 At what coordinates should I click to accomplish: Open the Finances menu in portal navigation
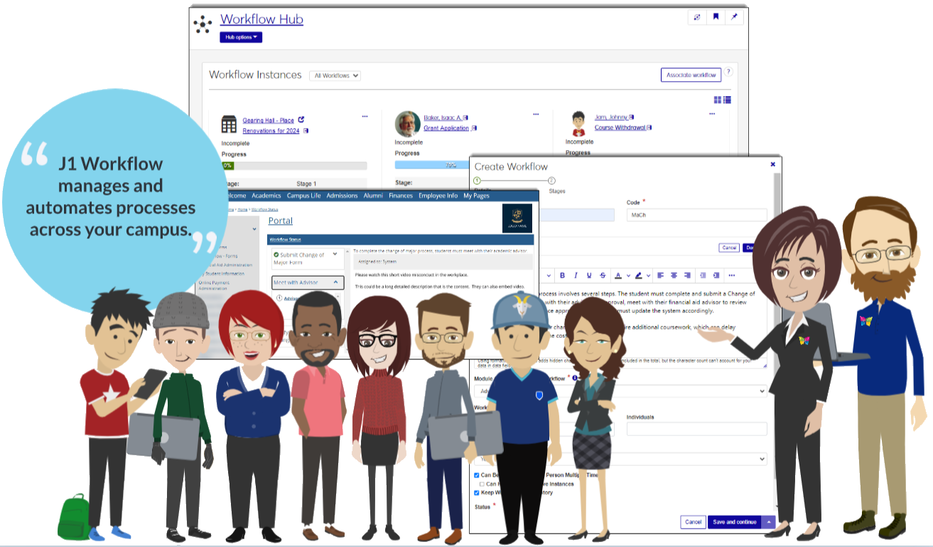400,196
